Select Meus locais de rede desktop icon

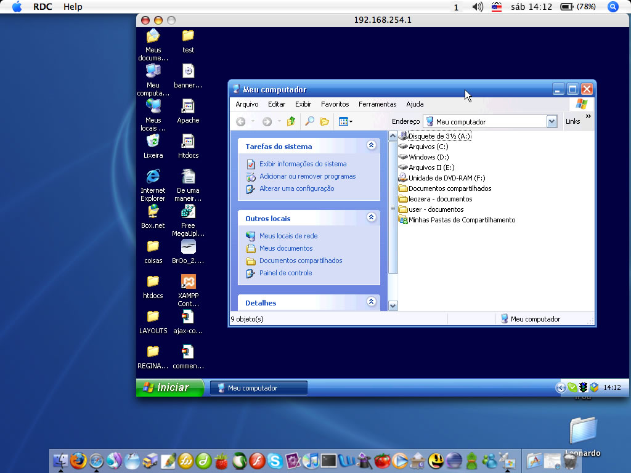point(153,115)
